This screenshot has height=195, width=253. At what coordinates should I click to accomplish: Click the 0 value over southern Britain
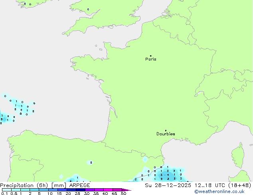(88, 9)
